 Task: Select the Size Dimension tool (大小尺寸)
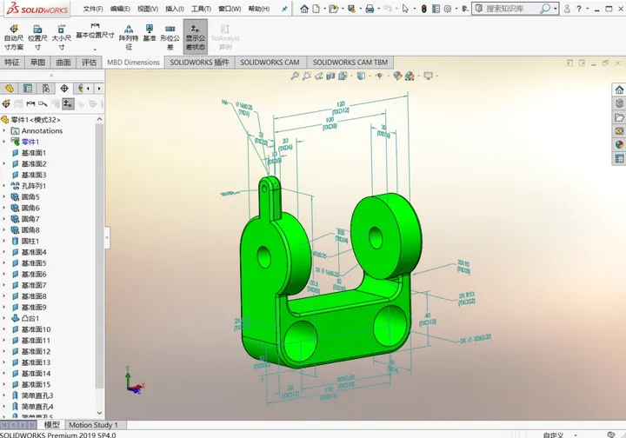pos(62,36)
